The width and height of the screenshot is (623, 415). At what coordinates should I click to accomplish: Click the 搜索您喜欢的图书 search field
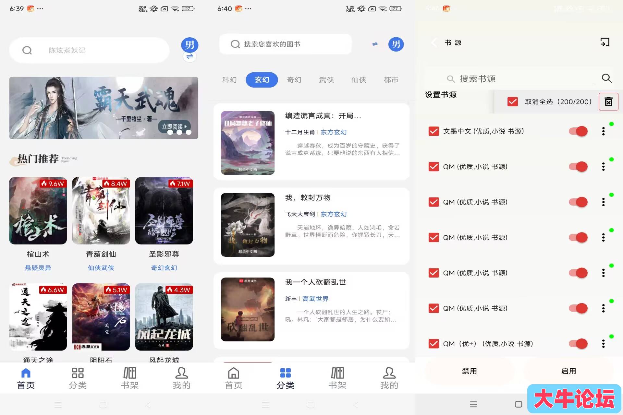tap(286, 44)
